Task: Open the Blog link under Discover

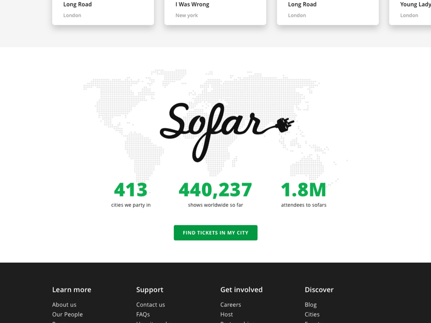Action: pyautogui.click(x=311, y=305)
